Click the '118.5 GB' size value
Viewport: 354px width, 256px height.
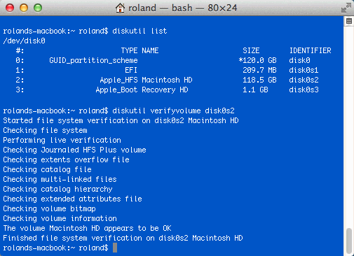pyautogui.click(x=259, y=80)
